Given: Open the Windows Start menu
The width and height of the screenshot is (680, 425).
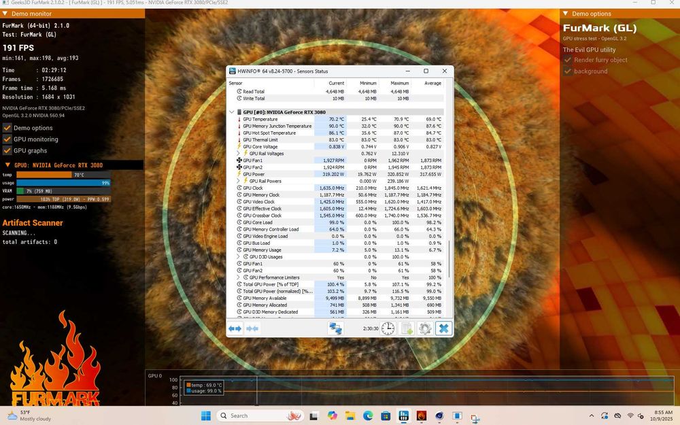Looking at the screenshot, I should pos(205,415).
